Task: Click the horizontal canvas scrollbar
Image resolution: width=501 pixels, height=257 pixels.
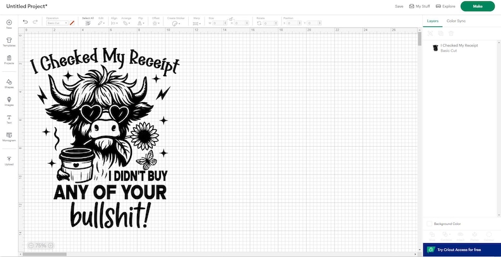Action: (x=44, y=254)
